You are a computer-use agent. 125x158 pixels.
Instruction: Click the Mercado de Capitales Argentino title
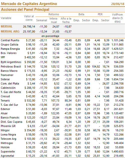29,4
